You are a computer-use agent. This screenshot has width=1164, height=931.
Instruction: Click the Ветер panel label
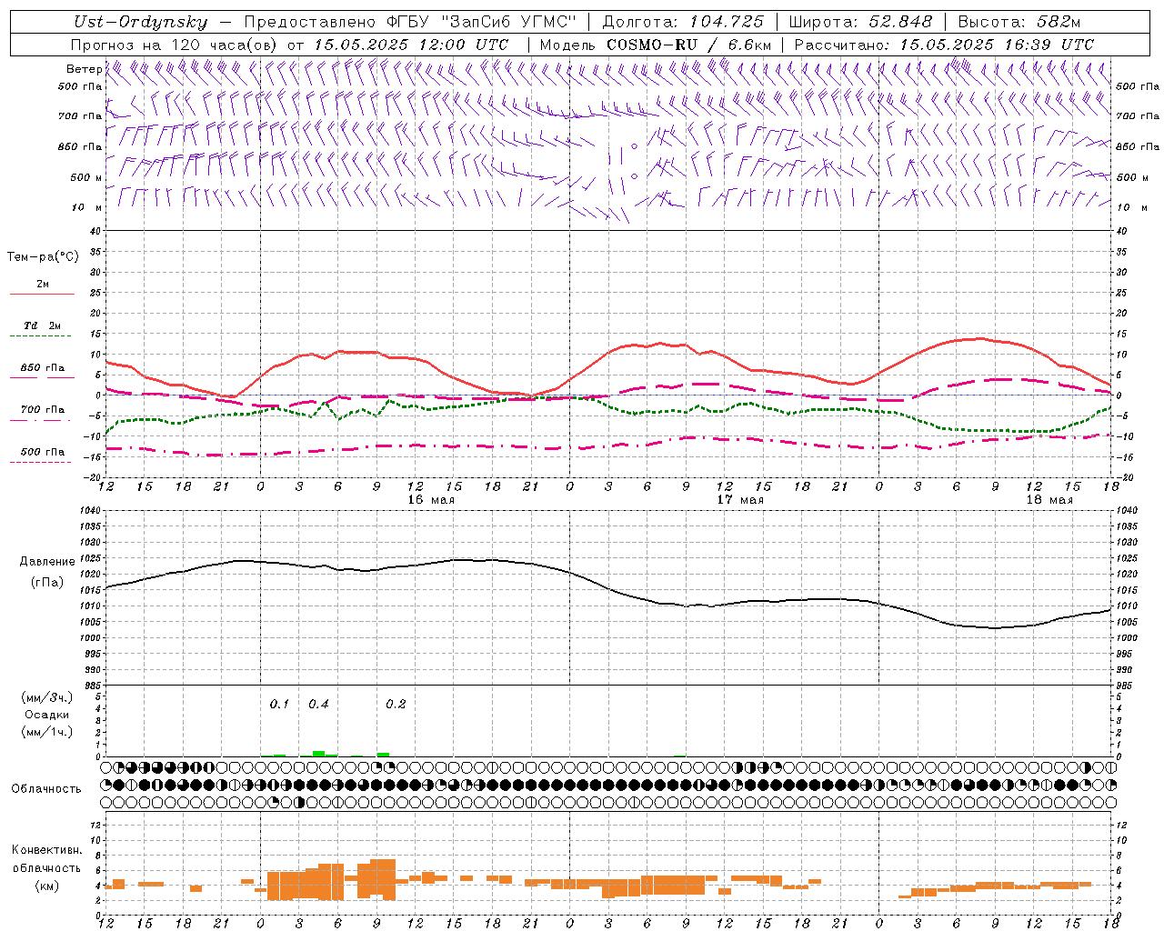pyautogui.click(x=84, y=69)
